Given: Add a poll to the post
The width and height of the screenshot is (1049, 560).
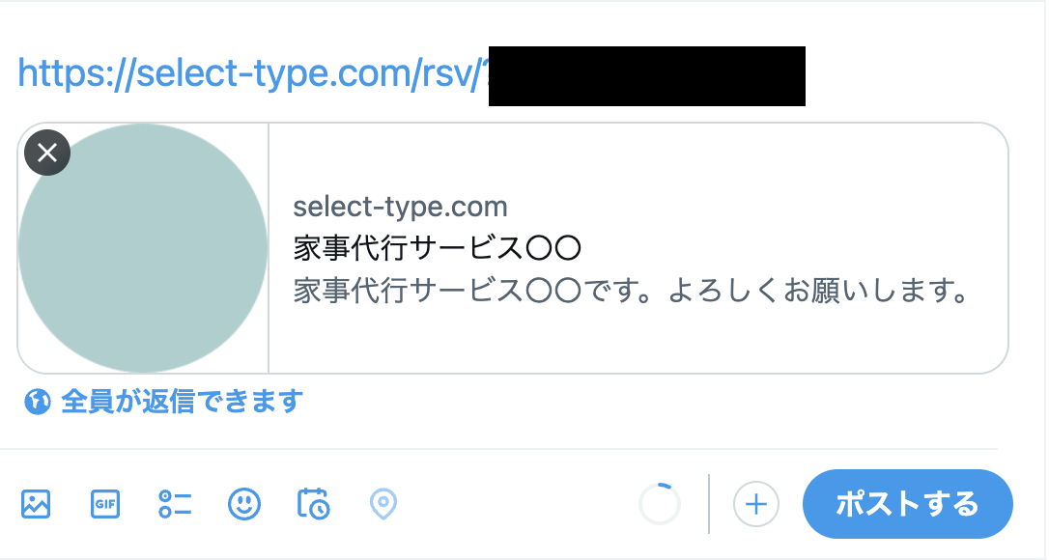Looking at the screenshot, I should click(175, 503).
